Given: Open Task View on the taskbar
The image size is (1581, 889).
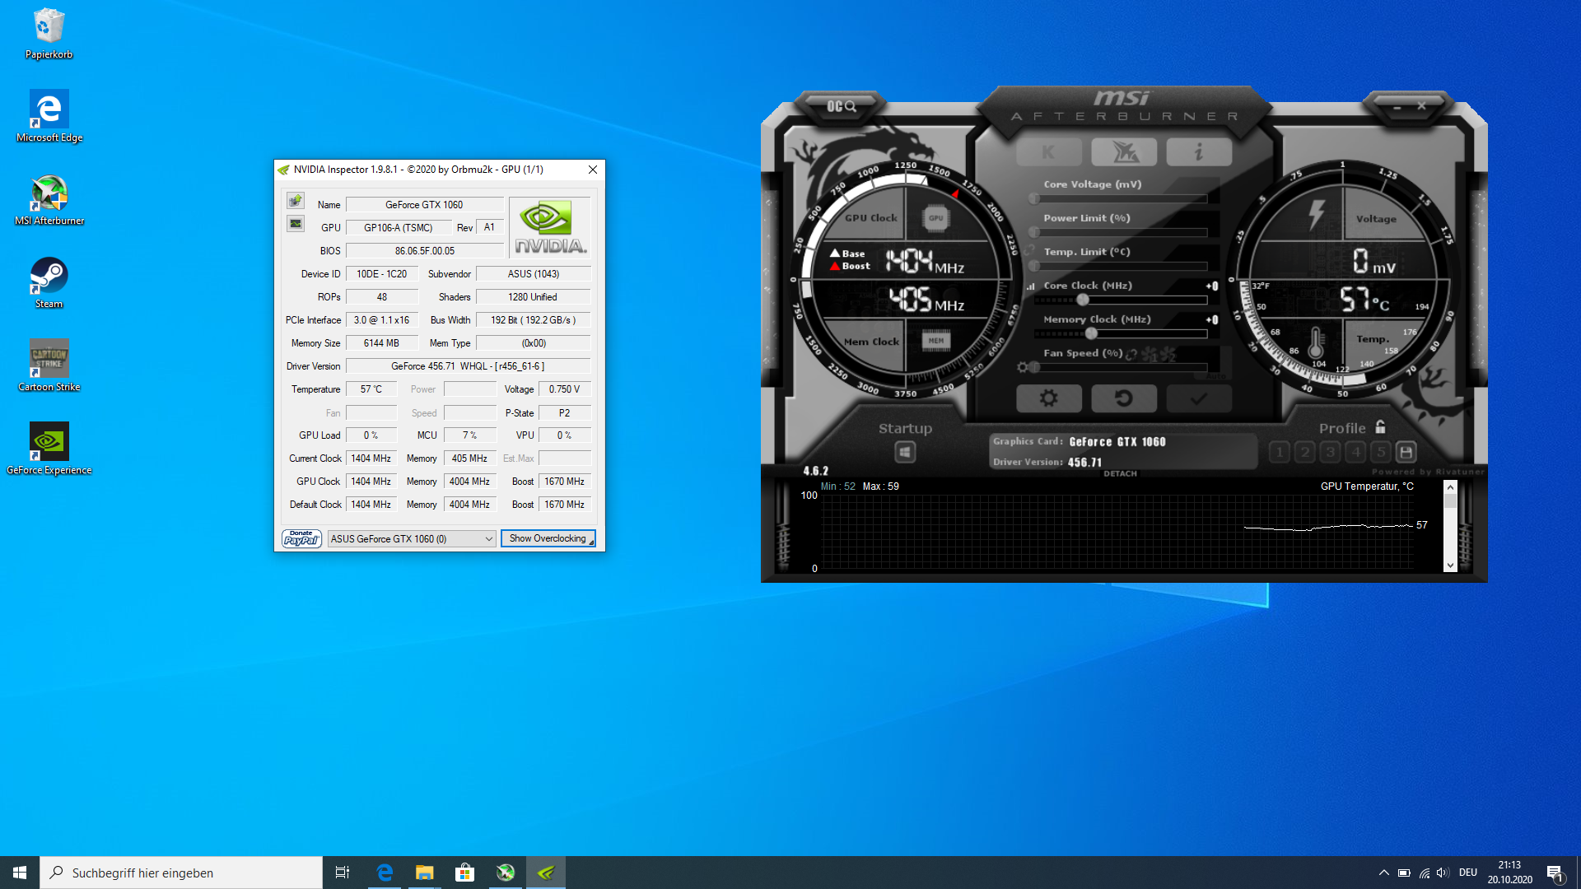Looking at the screenshot, I should 343,873.
